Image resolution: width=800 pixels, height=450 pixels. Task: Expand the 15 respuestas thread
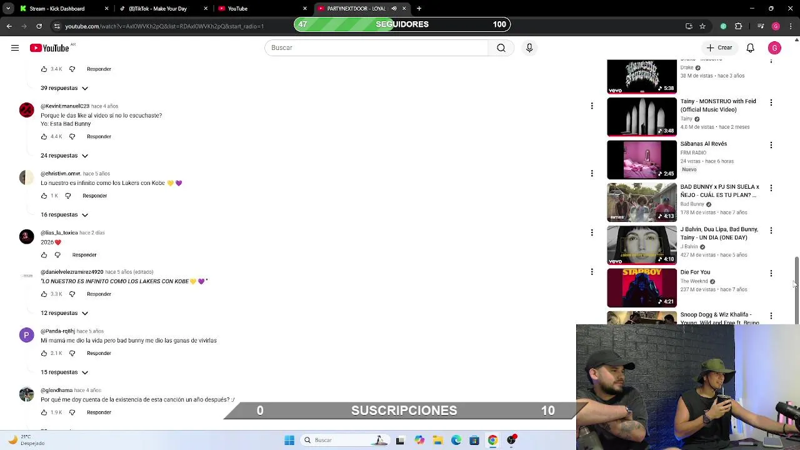(x=64, y=372)
